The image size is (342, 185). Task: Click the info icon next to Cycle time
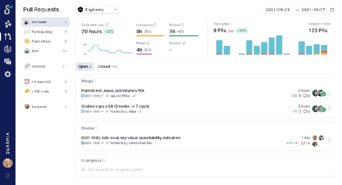[x=107, y=25]
